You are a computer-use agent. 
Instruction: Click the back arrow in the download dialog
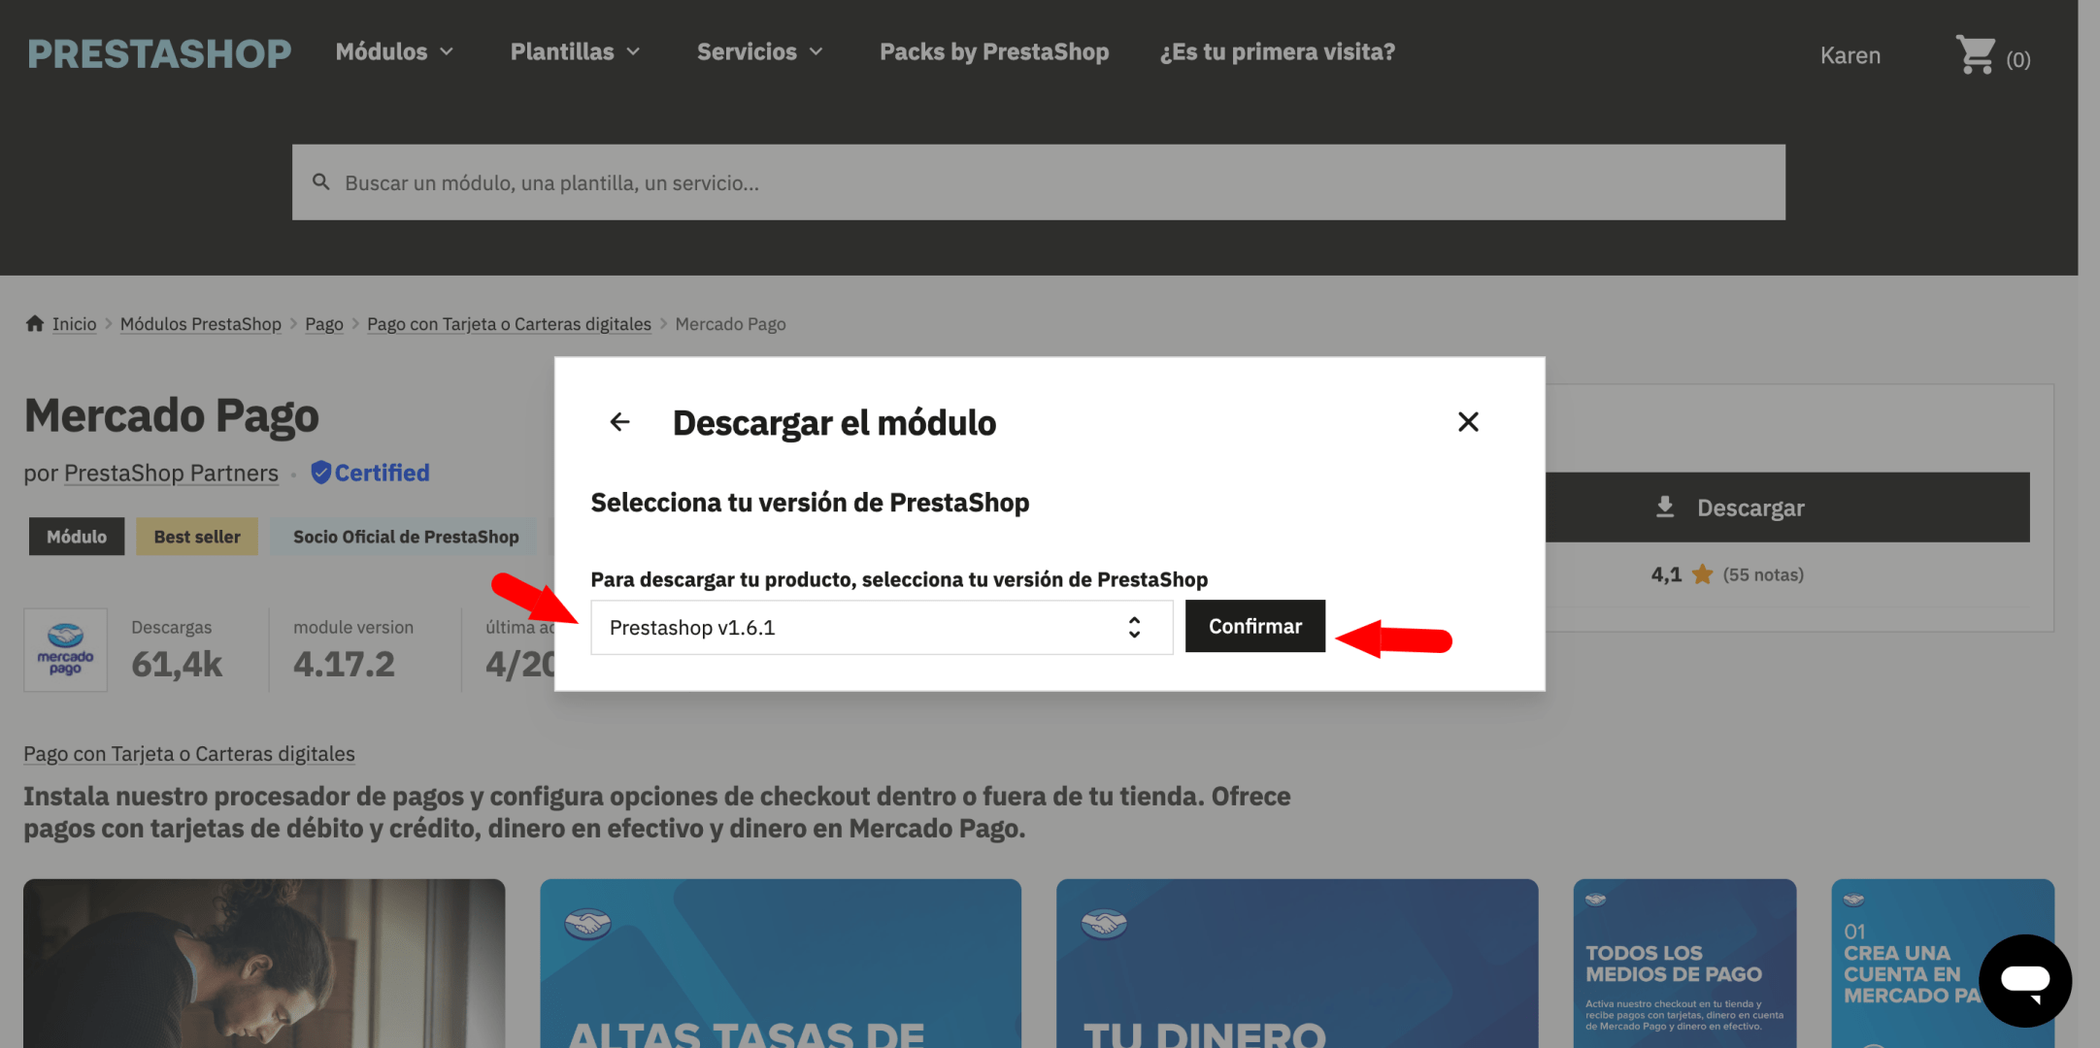[619, 422]
